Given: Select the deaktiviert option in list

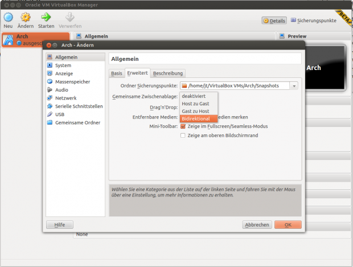Looking at the screenshot, I should tap(194, 96).
